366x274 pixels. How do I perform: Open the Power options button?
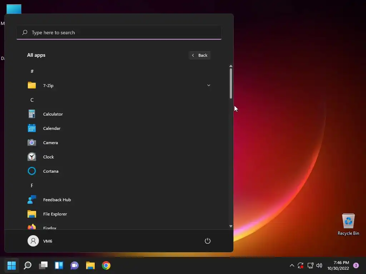(x=208, y=241)
